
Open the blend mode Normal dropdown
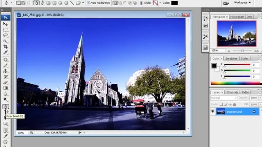[224, 98]
